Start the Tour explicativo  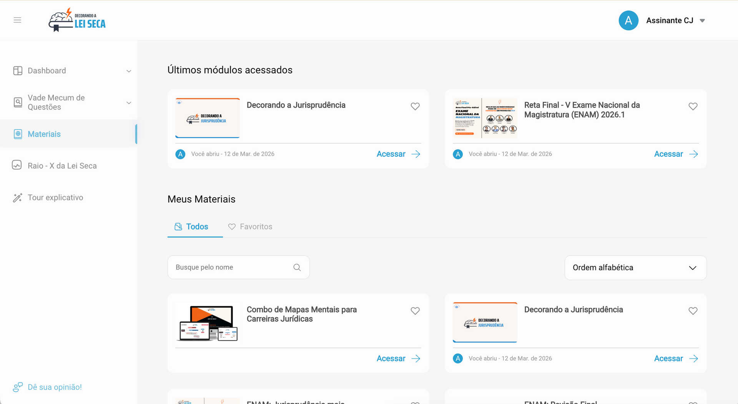(55, 198)
